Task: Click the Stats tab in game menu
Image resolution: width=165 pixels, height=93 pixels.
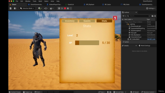Action: click(x=104, y=21)
